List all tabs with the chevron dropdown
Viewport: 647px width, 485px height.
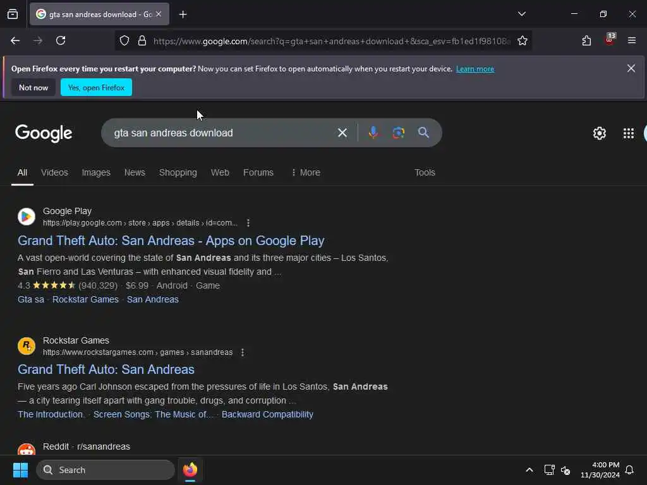(x=521, y=14)
